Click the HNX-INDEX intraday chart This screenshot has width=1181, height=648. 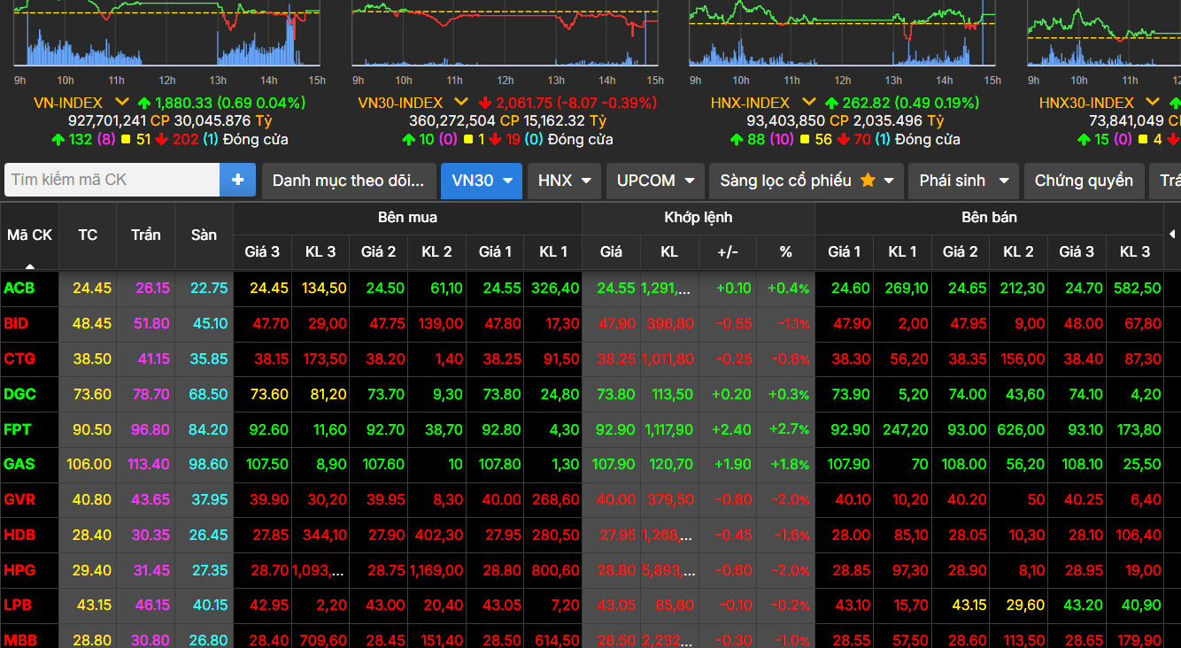tap(841, 34)
